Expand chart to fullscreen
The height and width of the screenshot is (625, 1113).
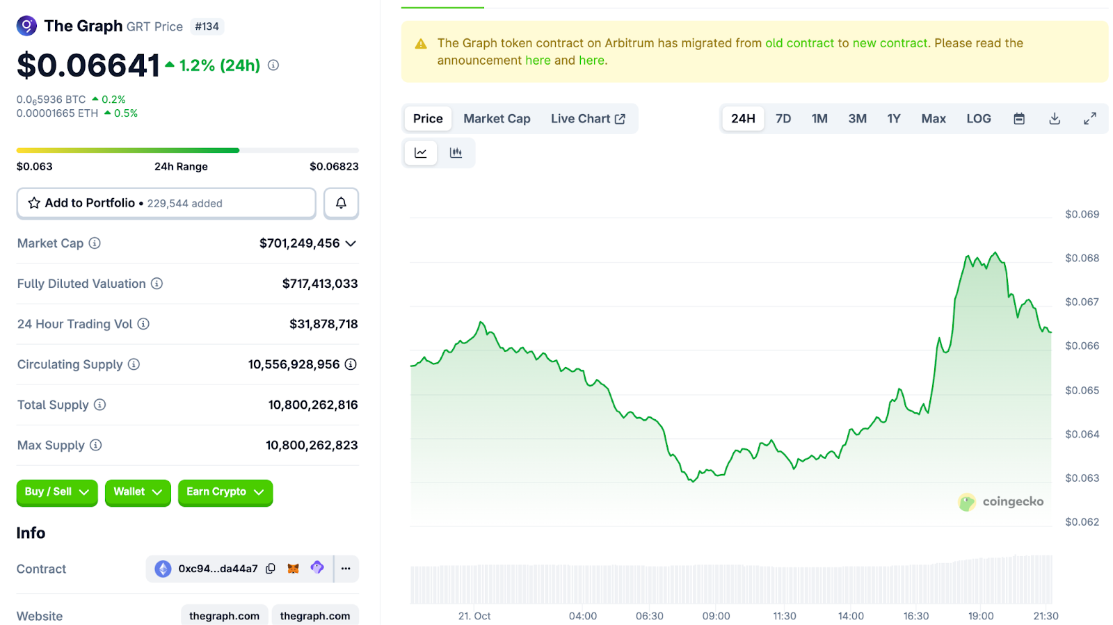[1090, 119]
